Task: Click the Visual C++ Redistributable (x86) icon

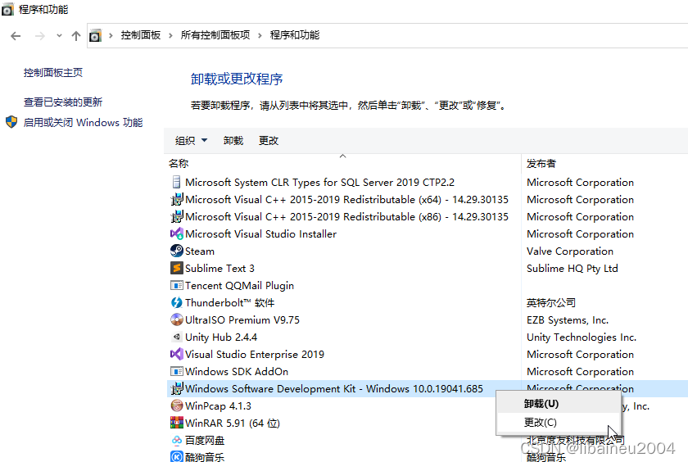Action: 176,217
